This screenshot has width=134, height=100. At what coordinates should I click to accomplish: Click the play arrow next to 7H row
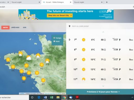point(70,40)
